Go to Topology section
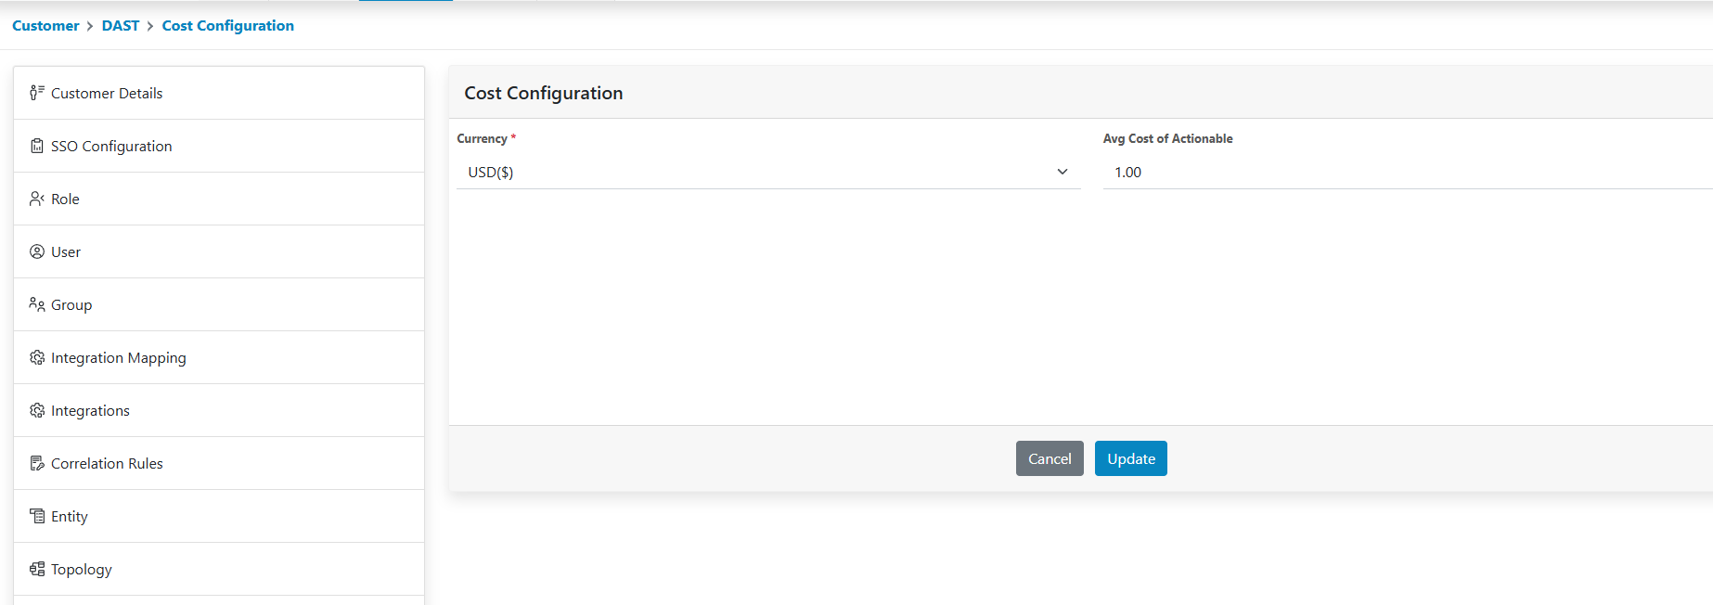The height and width of the screenshot is (605, 1713). [82, 570]
